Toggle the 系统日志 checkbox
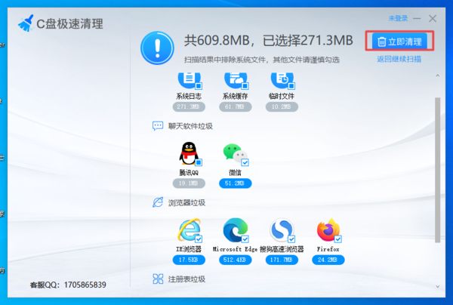This screenshot has height=305, width=453. [199, 86]
